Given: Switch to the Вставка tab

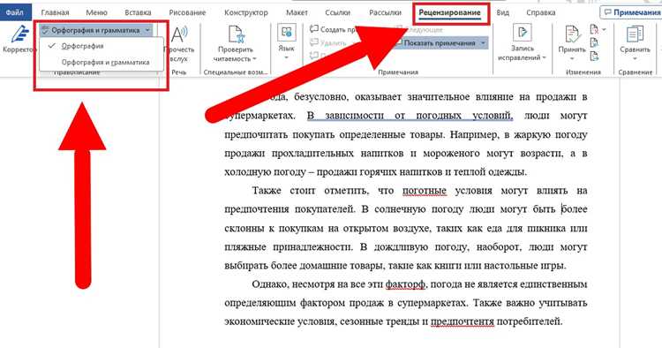Looking at the screenshot, I should tap(138, 12).
